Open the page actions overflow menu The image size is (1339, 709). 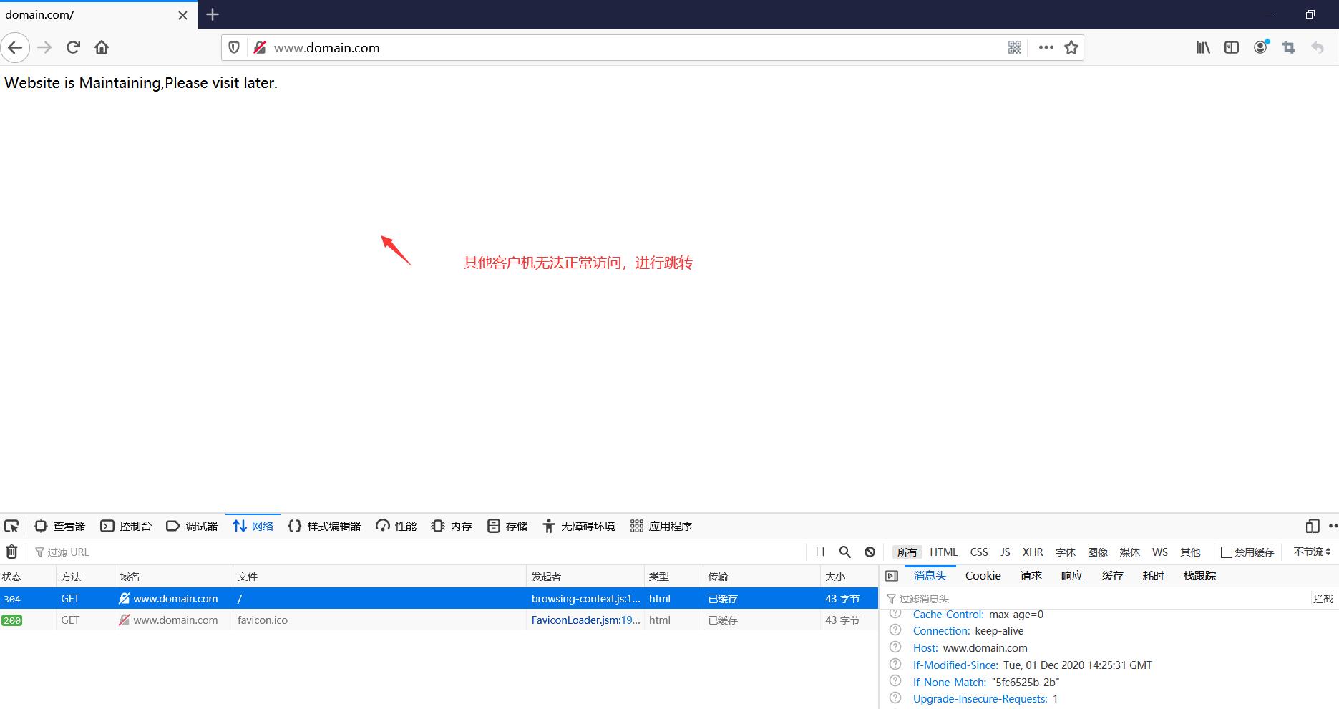point(1046,47)
